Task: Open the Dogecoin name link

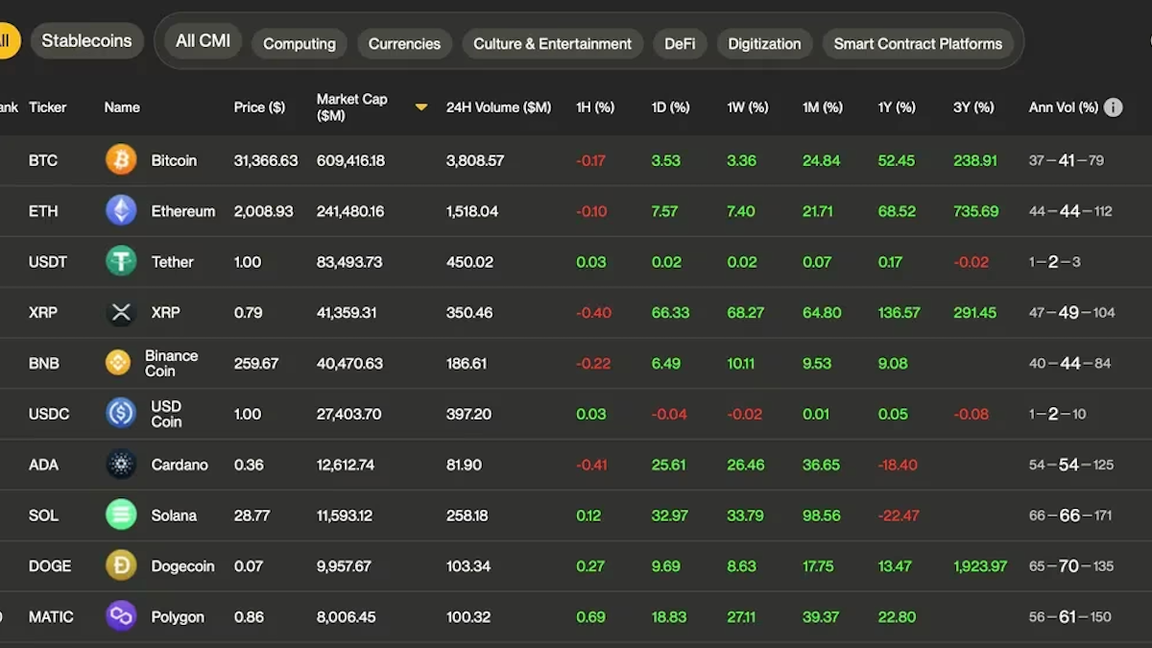Action: [x=182, y=566]
